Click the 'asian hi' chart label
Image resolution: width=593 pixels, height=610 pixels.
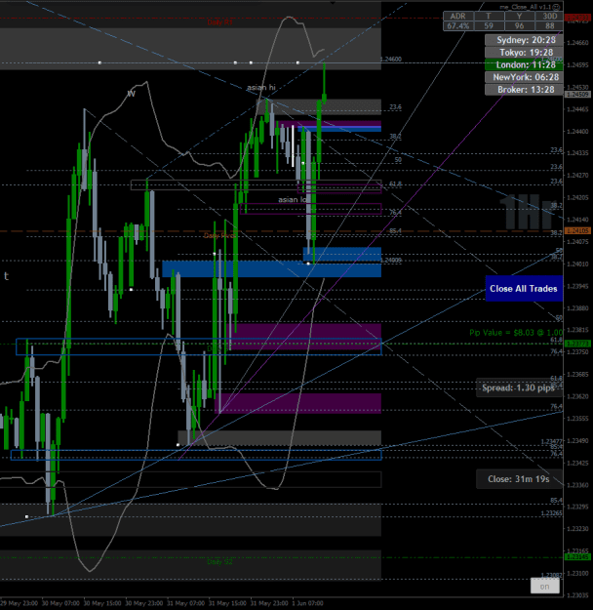[x=261, y=88]
